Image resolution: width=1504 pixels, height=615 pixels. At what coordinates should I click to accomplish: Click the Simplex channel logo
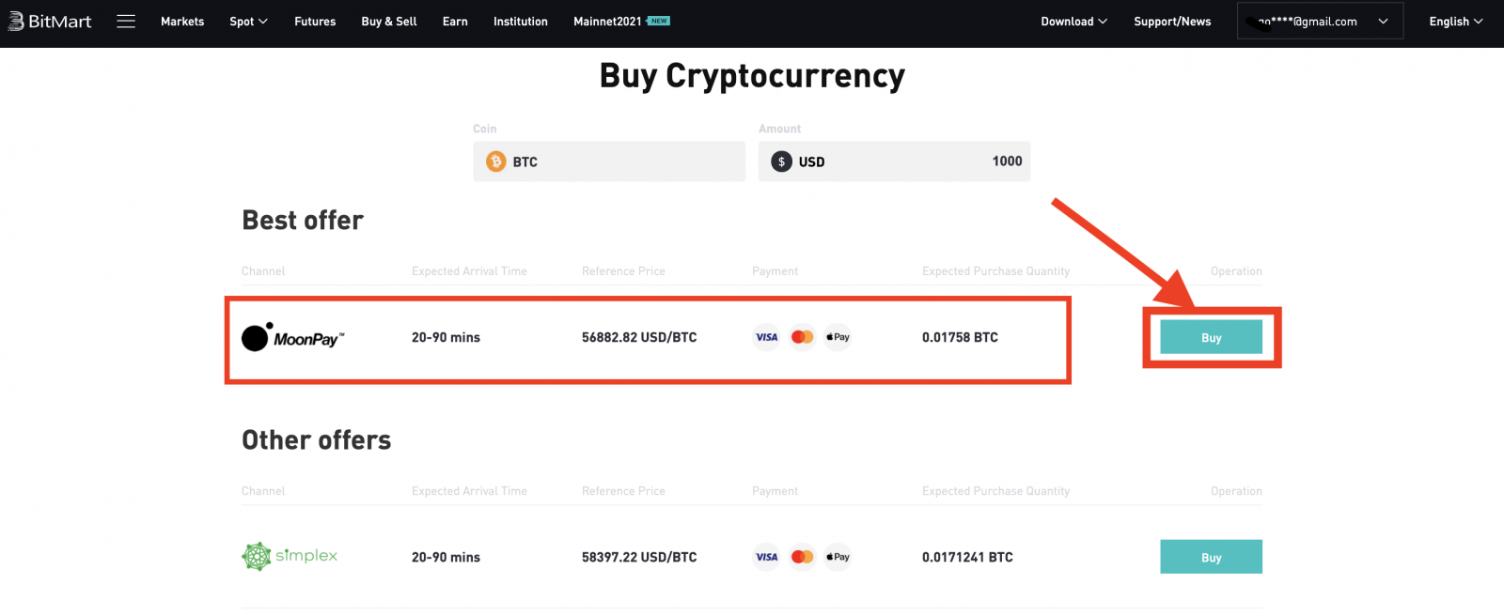coord(289,556)
